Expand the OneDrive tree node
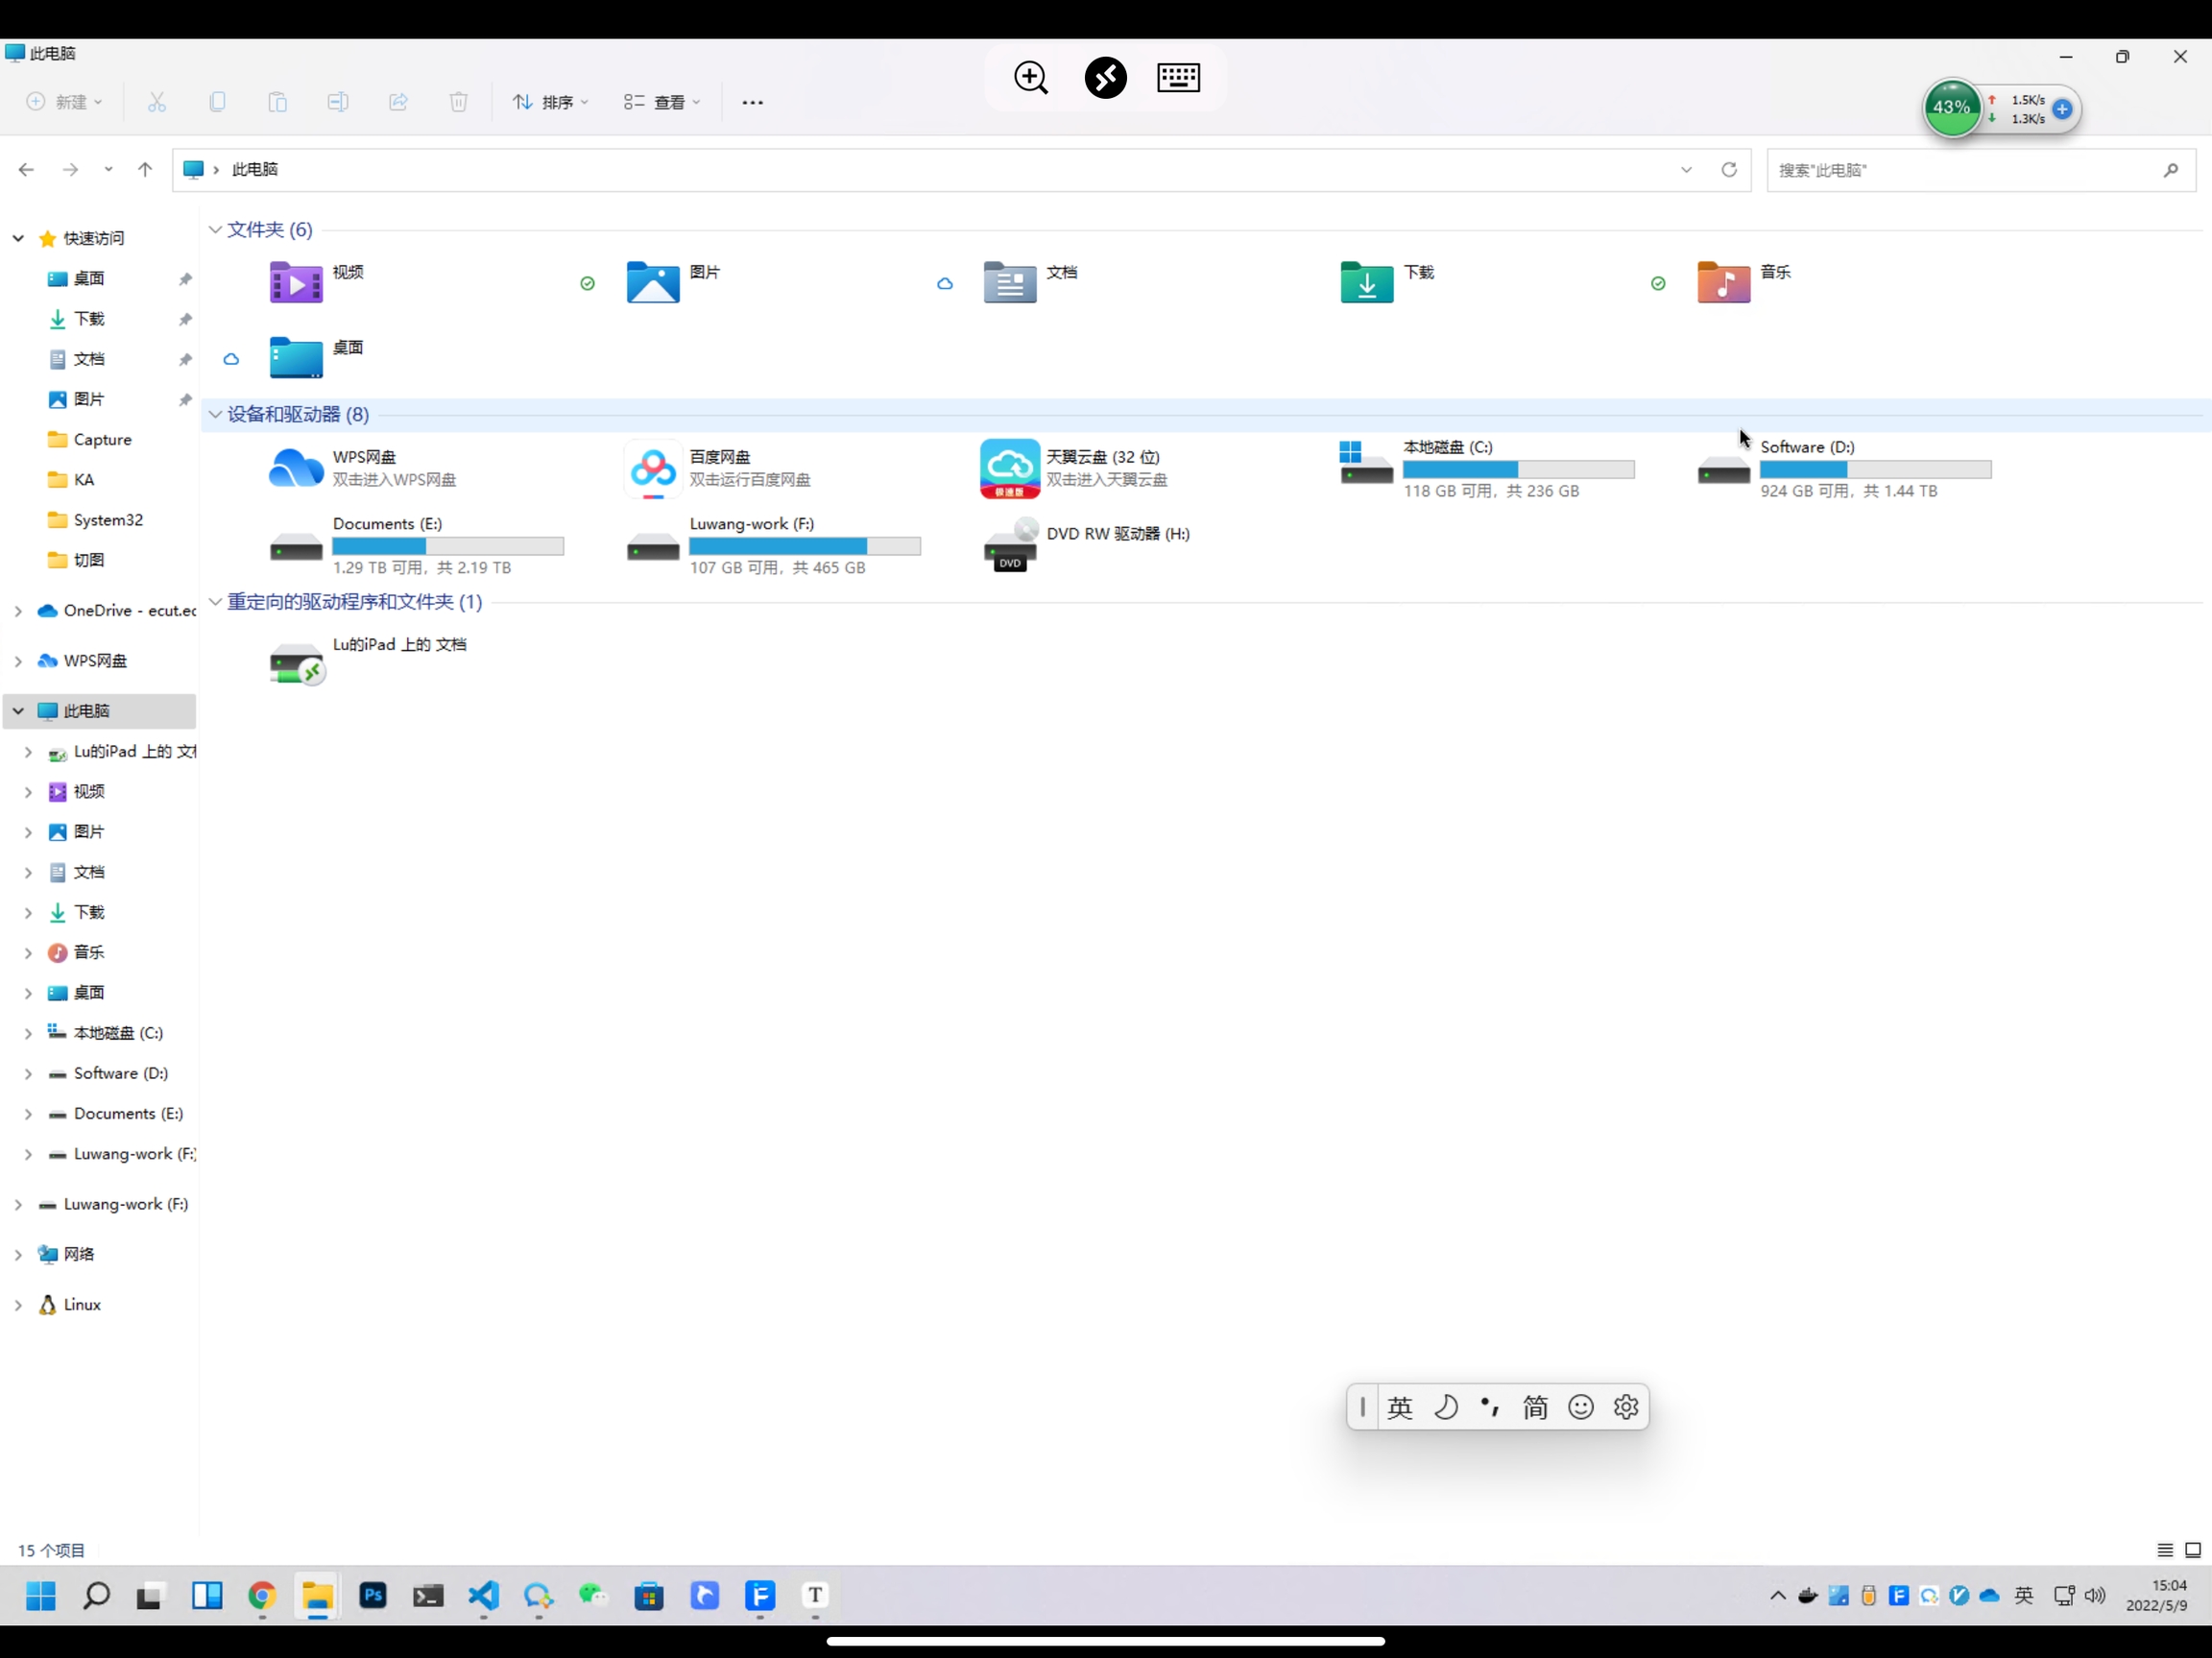Image resolution: width=2212 pixels, height=1658 pixels. (18, 611)
